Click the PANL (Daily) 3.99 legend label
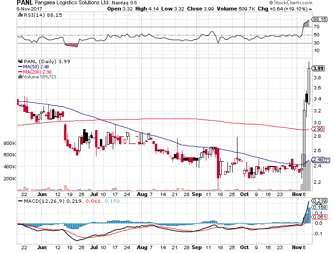This screenshot has width=334, height=253. (x=47, y=61)
